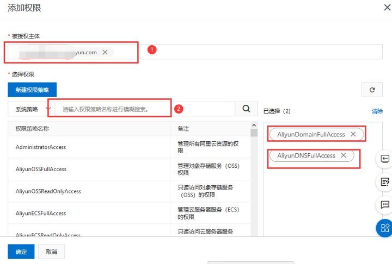Remove AliyunDNSFullAccess from the selected list

(344, 155)
